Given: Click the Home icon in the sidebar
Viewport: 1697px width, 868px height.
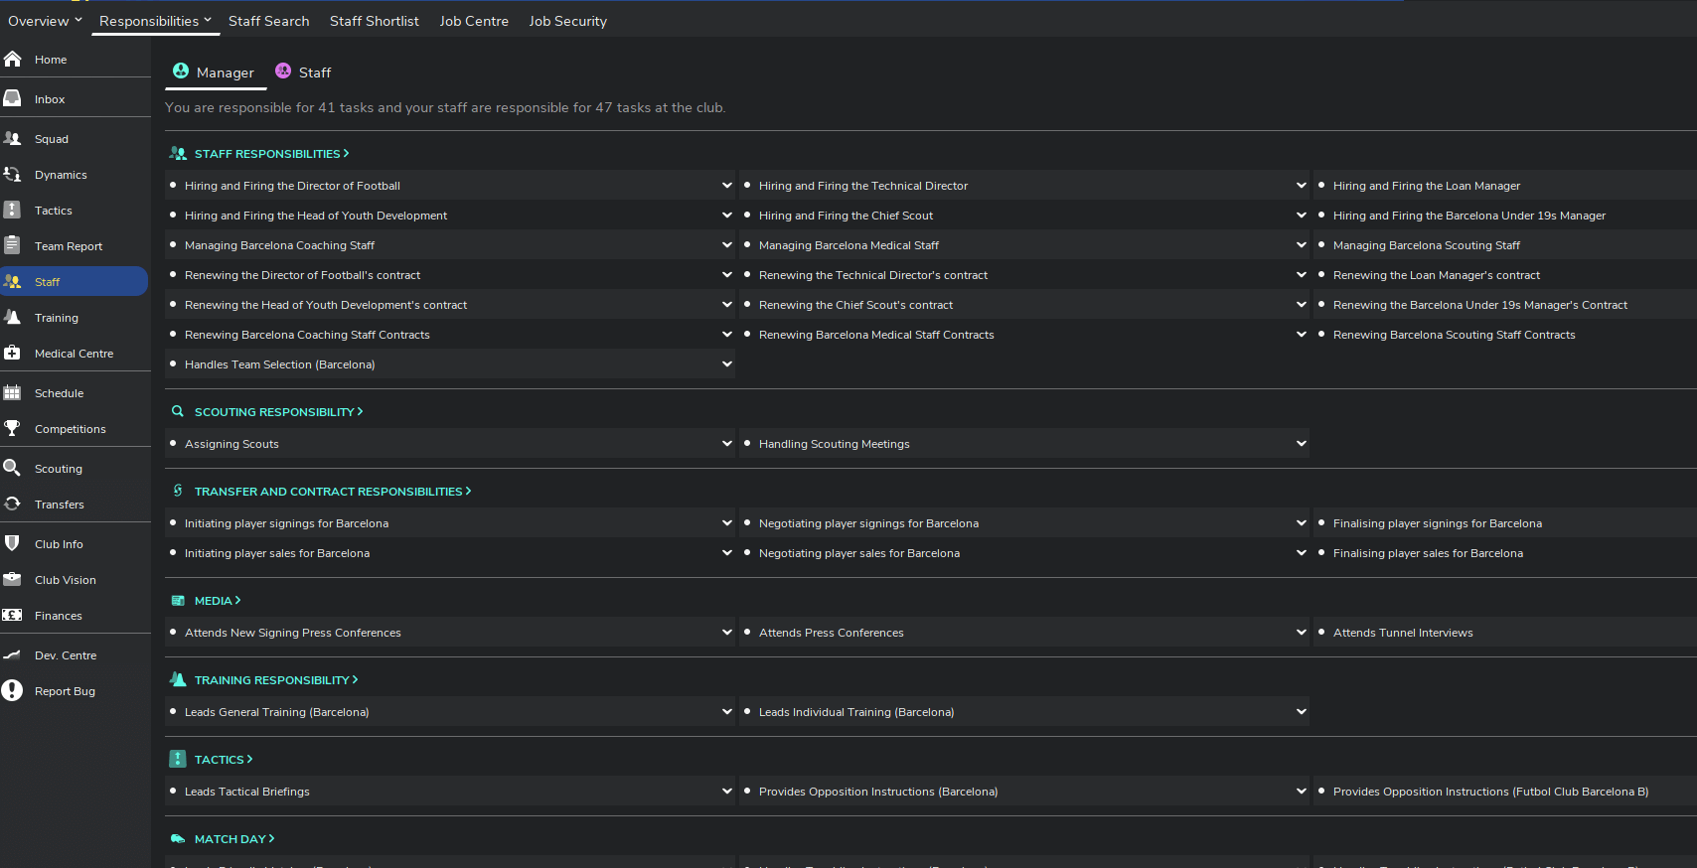Looking at the screenshot, I should click(x=12, y=60).
